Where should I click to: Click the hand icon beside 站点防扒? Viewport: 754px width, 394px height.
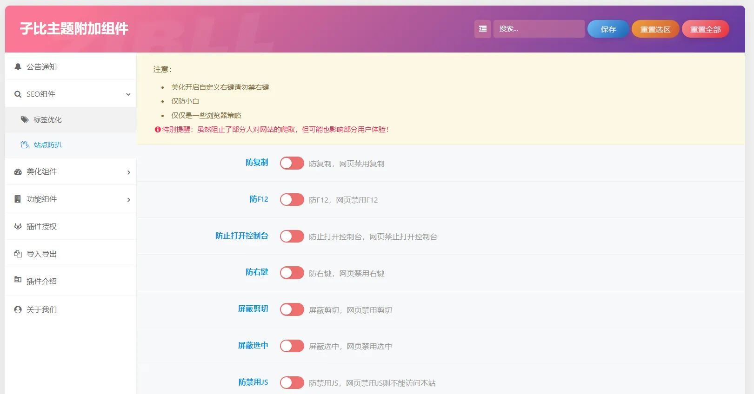[x=25, y=144]
